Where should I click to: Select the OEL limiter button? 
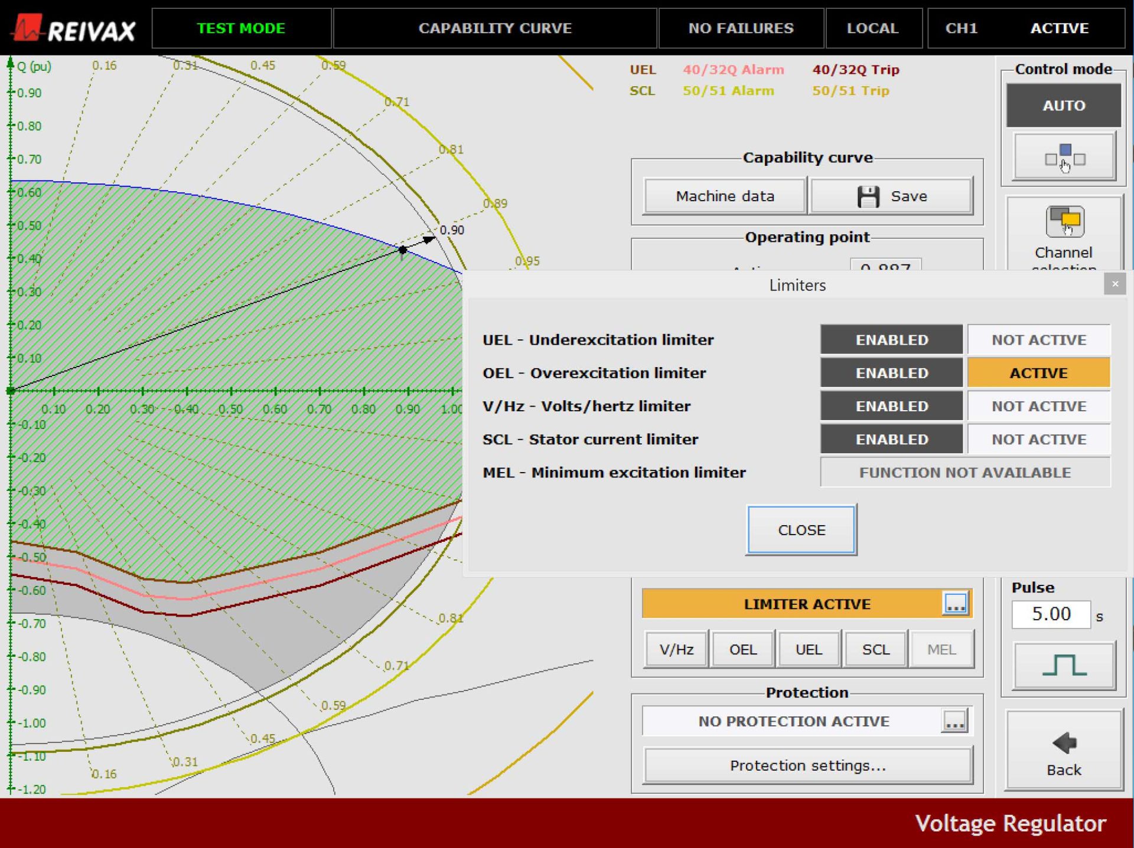[x=742, y=650]
